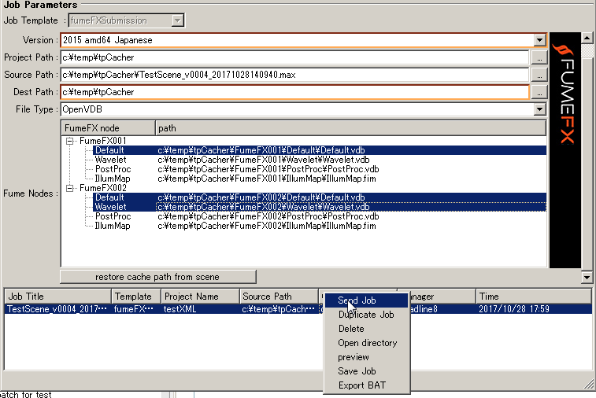Click FumeFX002 IllumMap.fim path cell
Viewport: 596px width, 398px height.
coord(267,226)
